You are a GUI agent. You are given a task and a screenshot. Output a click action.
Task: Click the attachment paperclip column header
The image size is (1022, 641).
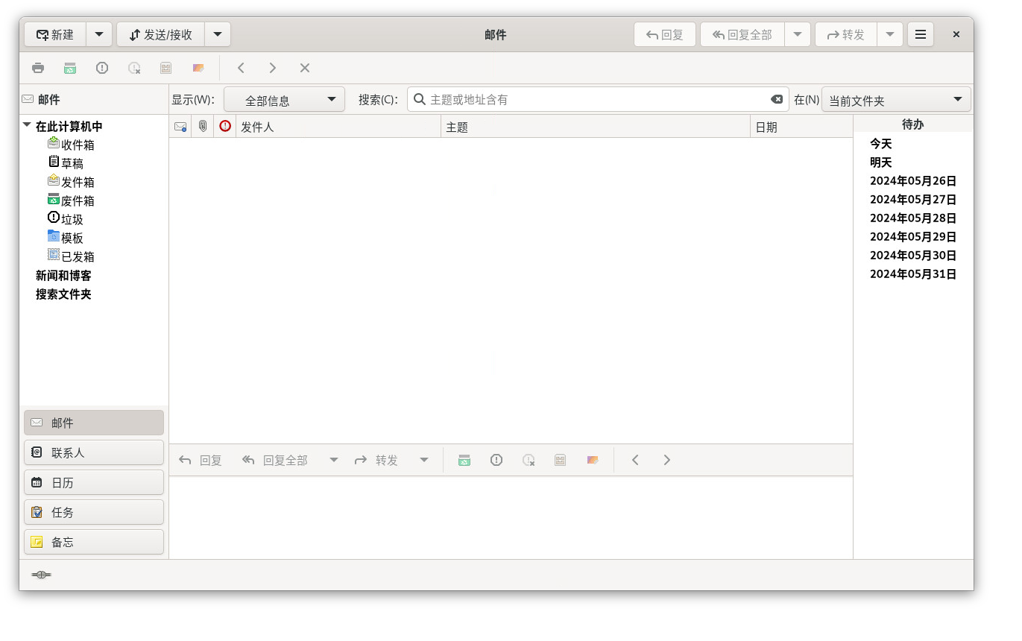tap(202, 127)
